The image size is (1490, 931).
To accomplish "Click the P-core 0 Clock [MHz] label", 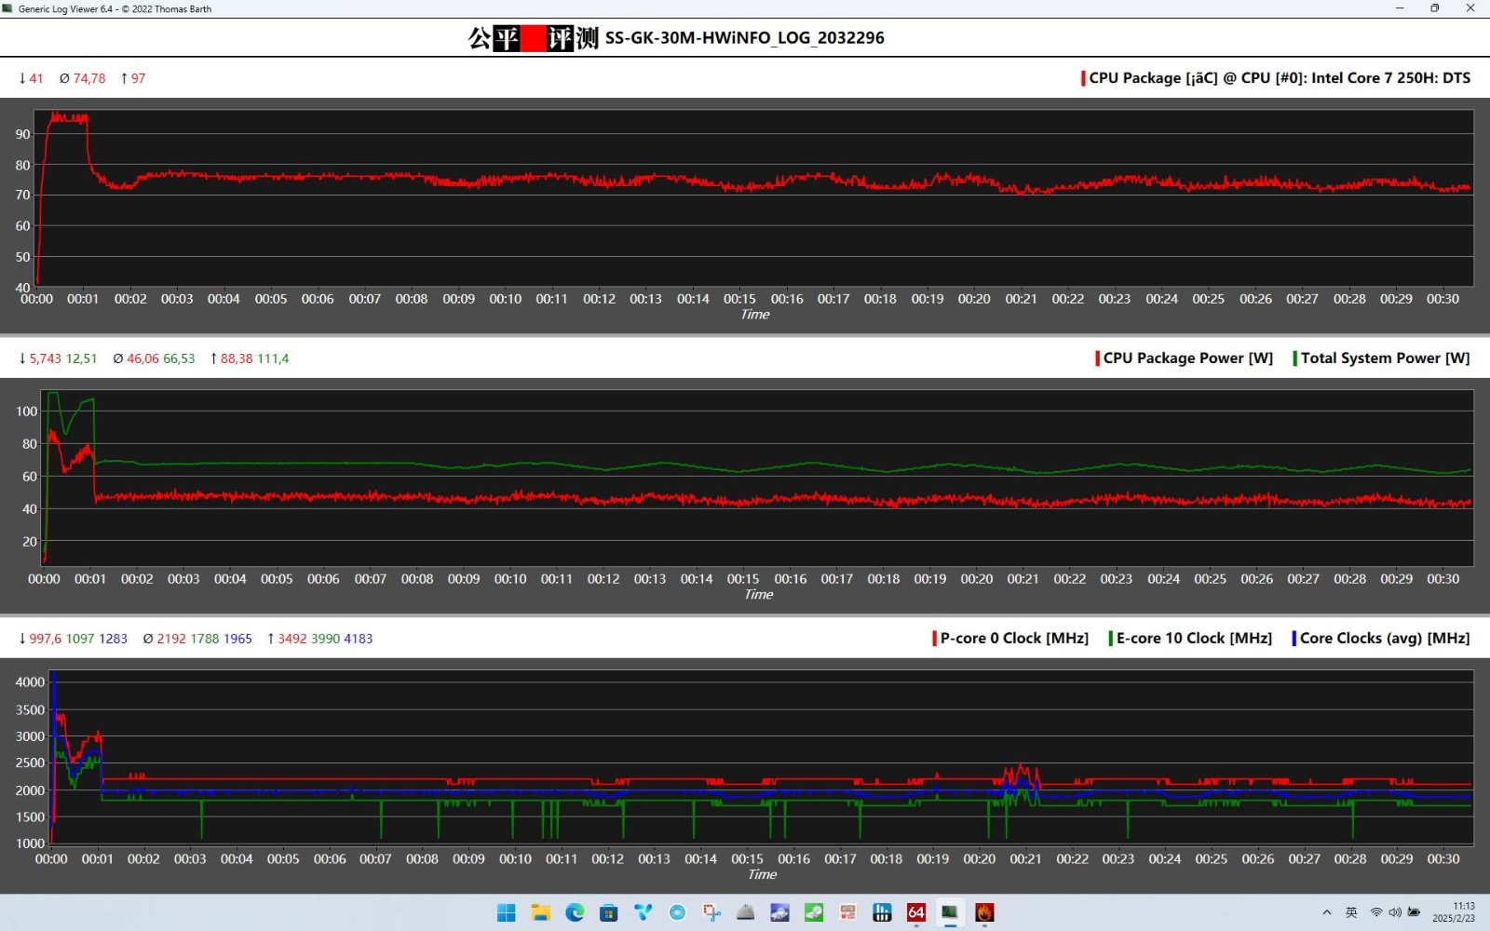I will click(x=1014, y=639).
